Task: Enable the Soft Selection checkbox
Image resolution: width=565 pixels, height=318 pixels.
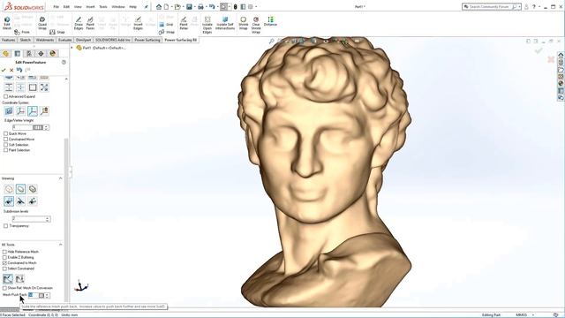Action: (6, 145)
